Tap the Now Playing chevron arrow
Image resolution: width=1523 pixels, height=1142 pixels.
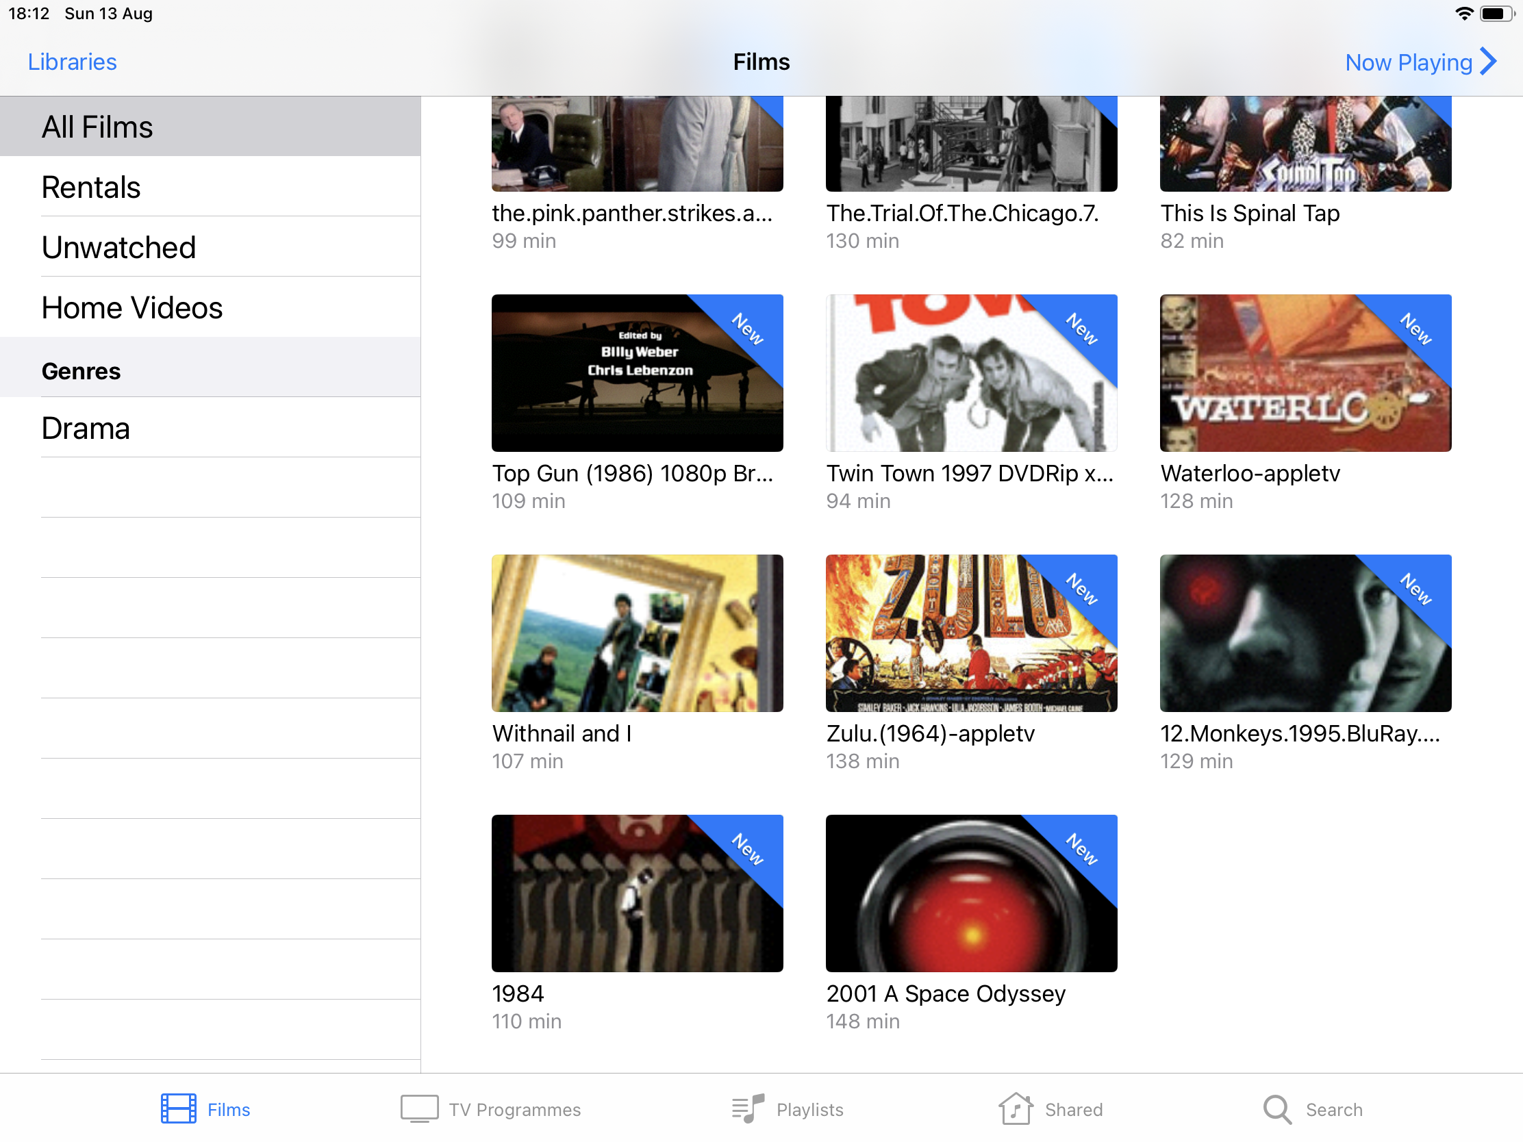point(1489,61)
